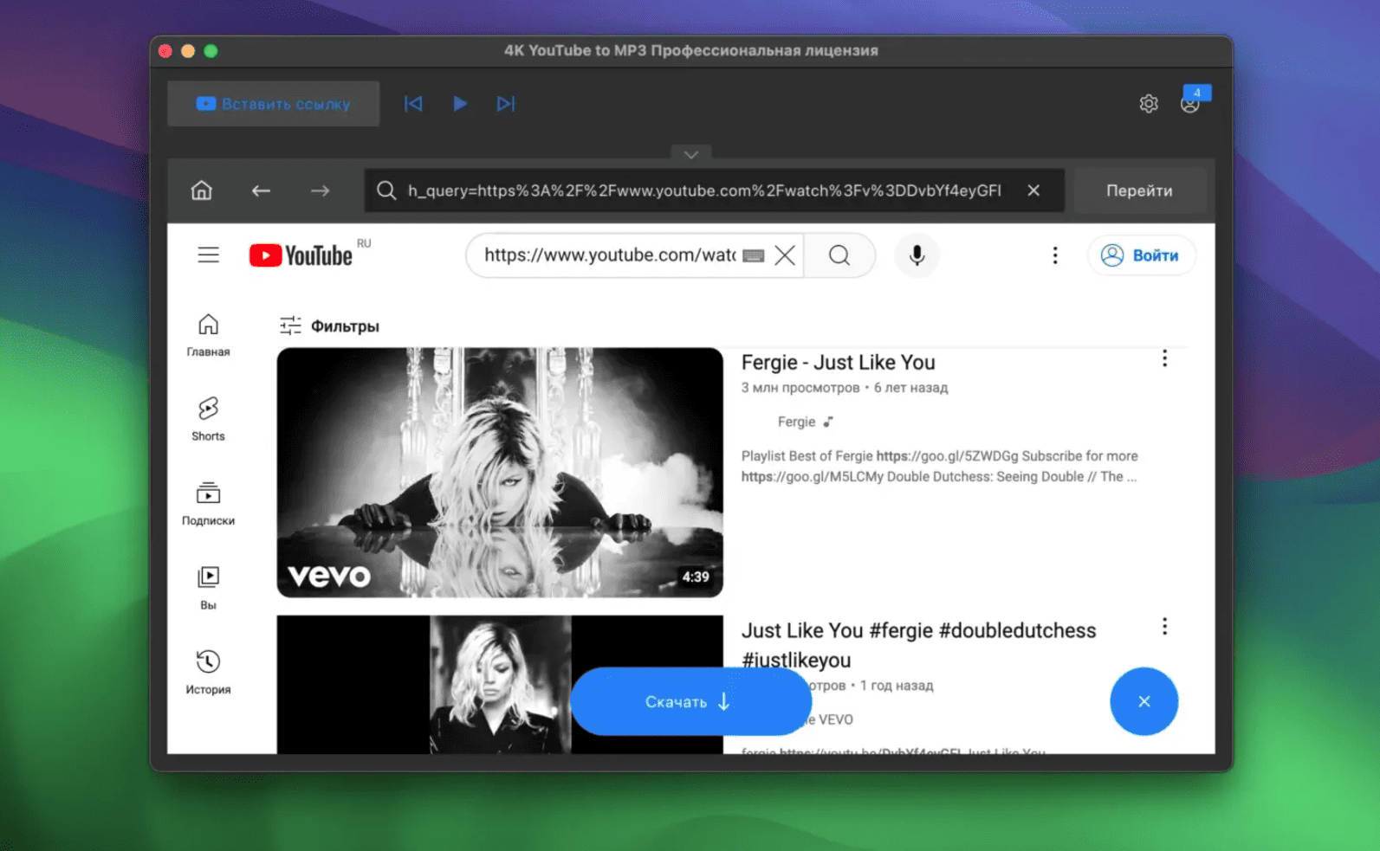Navigate forward in built-in browser

point(321,190)
